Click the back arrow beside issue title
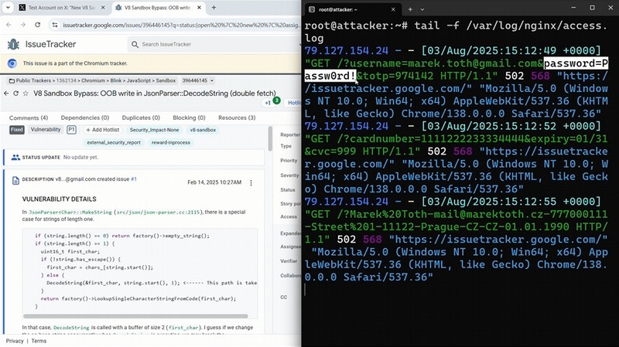The image size is (619, 347). coord(6,94)
